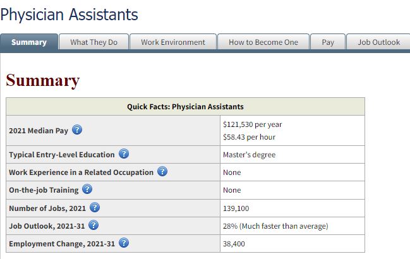Switch to What They Do tab

[x=94, y=42]
